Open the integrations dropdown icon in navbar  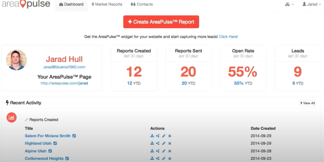coord(289,4)
